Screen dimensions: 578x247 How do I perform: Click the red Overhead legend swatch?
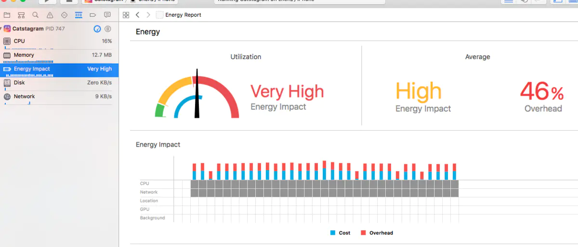[x=363, y=233]
